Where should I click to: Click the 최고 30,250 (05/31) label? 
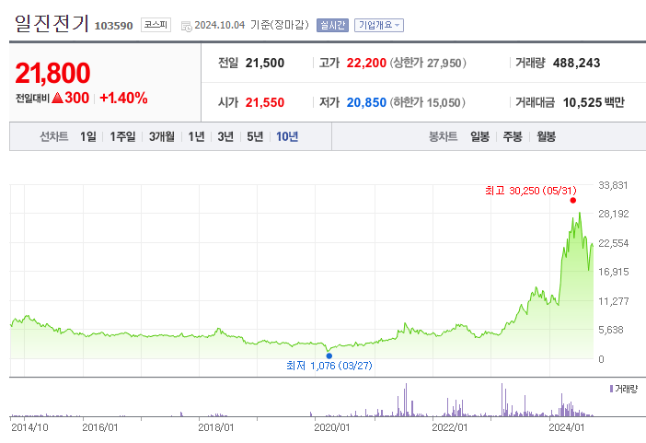pyautogui.click(x=531, y=191)
